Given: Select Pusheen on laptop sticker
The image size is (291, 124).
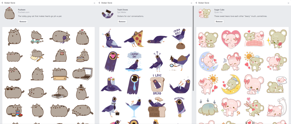Looking at the screenshot, I should pos(82,73).
